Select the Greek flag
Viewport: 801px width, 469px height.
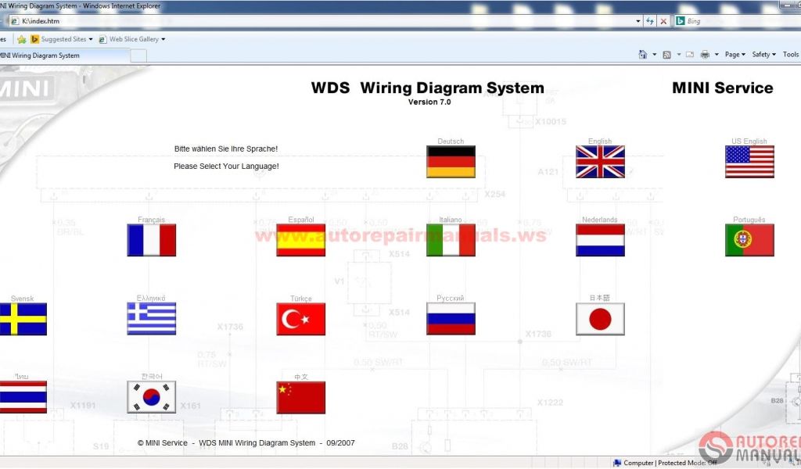pyautogui.click(x=152, y=319)
